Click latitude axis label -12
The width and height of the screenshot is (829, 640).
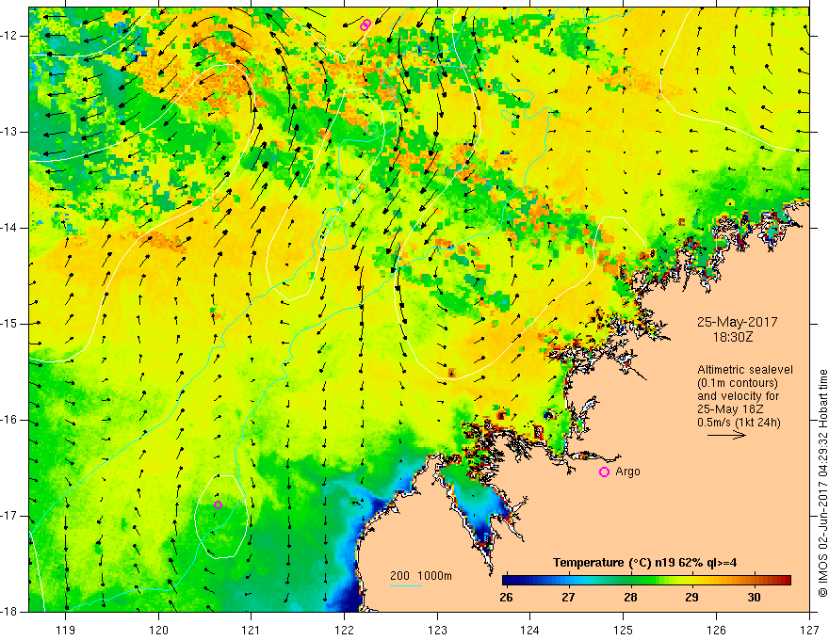tap(10, 36)
